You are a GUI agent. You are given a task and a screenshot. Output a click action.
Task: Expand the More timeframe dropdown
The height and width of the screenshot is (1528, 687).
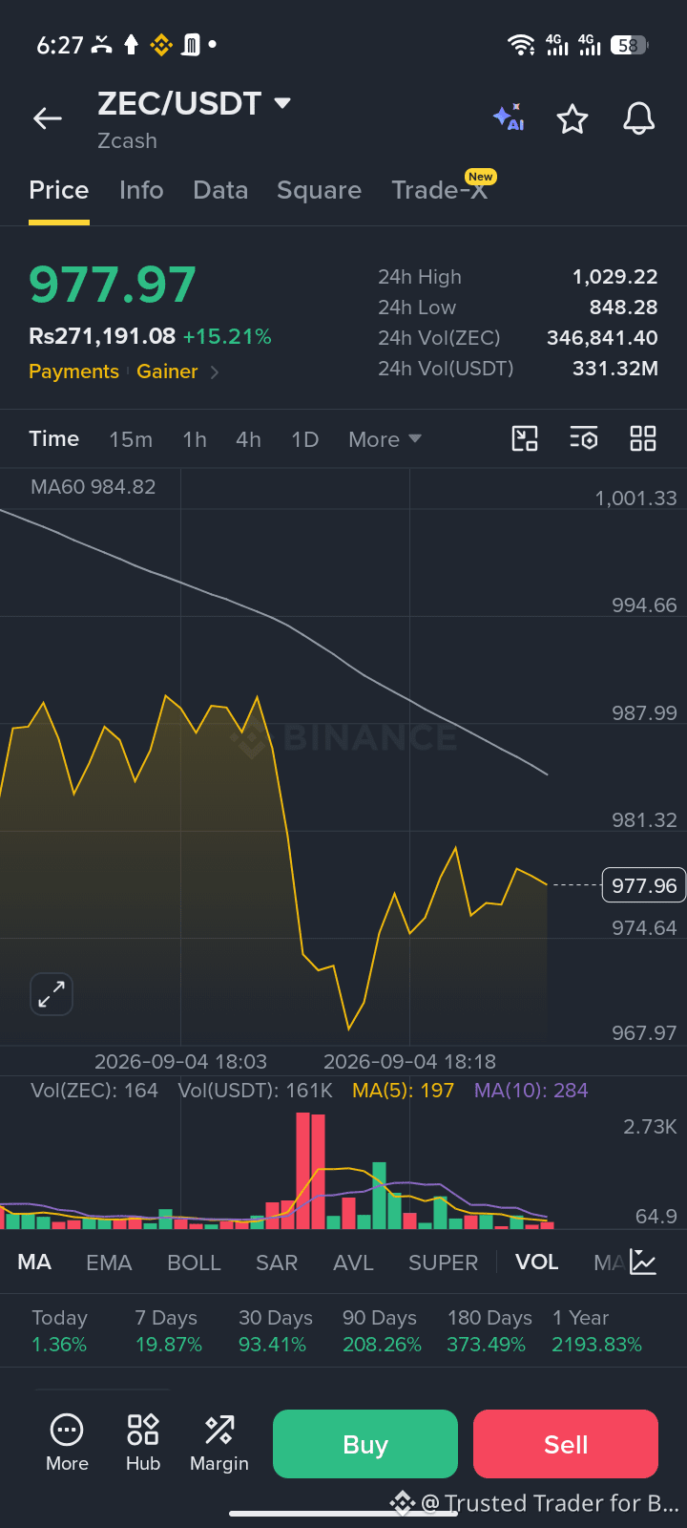click(x=385, y=439)
